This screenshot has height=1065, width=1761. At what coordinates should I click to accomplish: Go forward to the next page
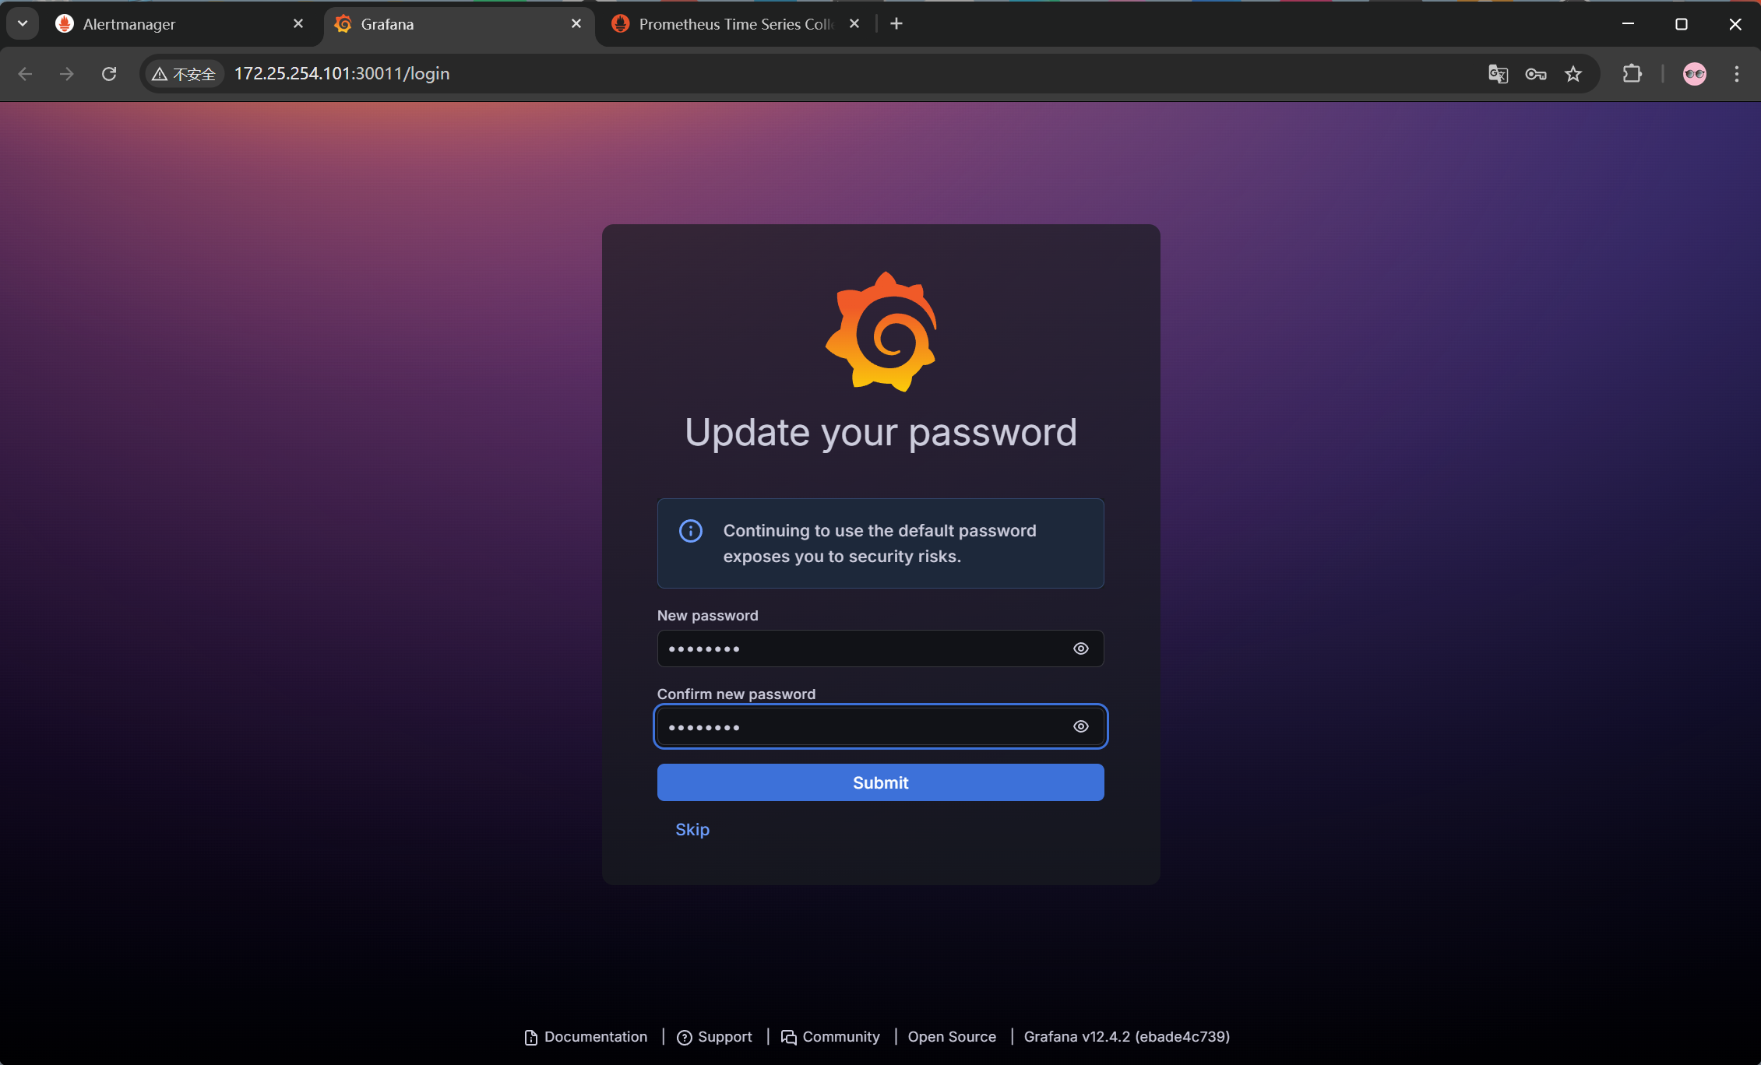pyautogui.click(x=67, y=74)
